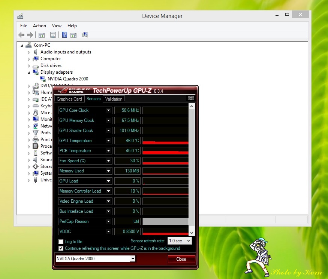
Task: Click the 130 MB Memory Used value
Action: [x=127, y=171]
